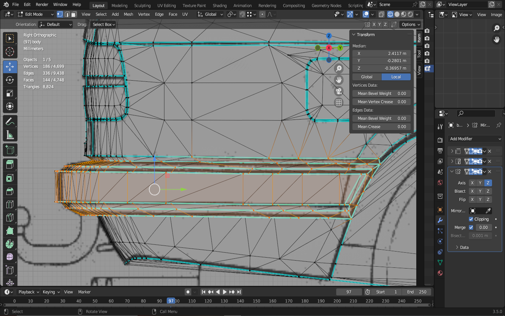Uncheck the Merge checkbox
The image size is (505, 316).
(x=471, y=228)
